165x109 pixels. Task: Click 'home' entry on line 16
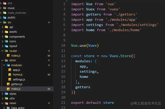(84, 77)
